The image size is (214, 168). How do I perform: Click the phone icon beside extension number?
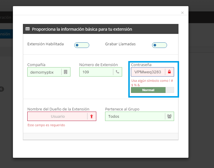point(117,72)
